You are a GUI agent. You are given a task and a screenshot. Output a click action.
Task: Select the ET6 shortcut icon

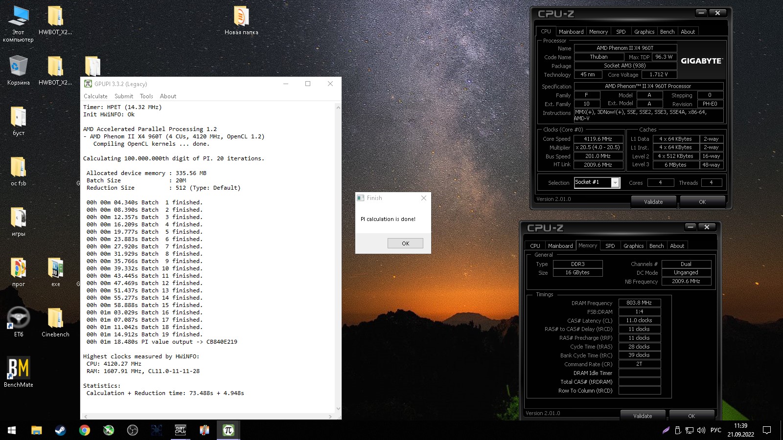18,322
